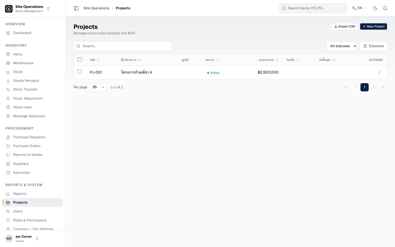Image resolution: width=395 pixels, height=247 pixels.
Task: Click the Projects breadcrumb text
Action: [x=123, y=8]
